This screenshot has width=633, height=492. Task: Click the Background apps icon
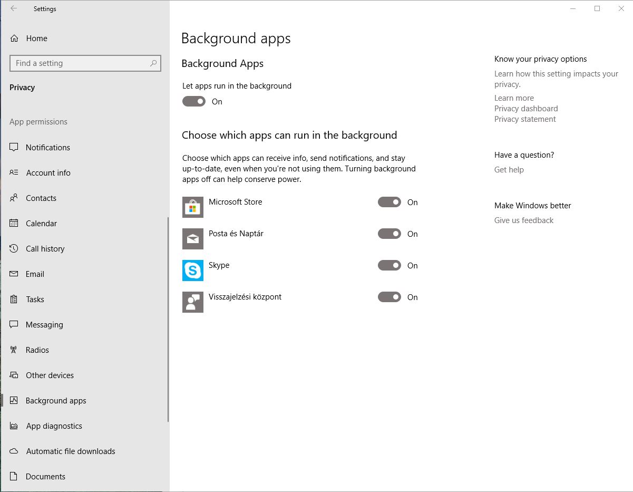[14, 401]
